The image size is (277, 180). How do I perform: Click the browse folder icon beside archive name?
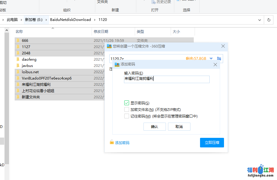(219, 59)
